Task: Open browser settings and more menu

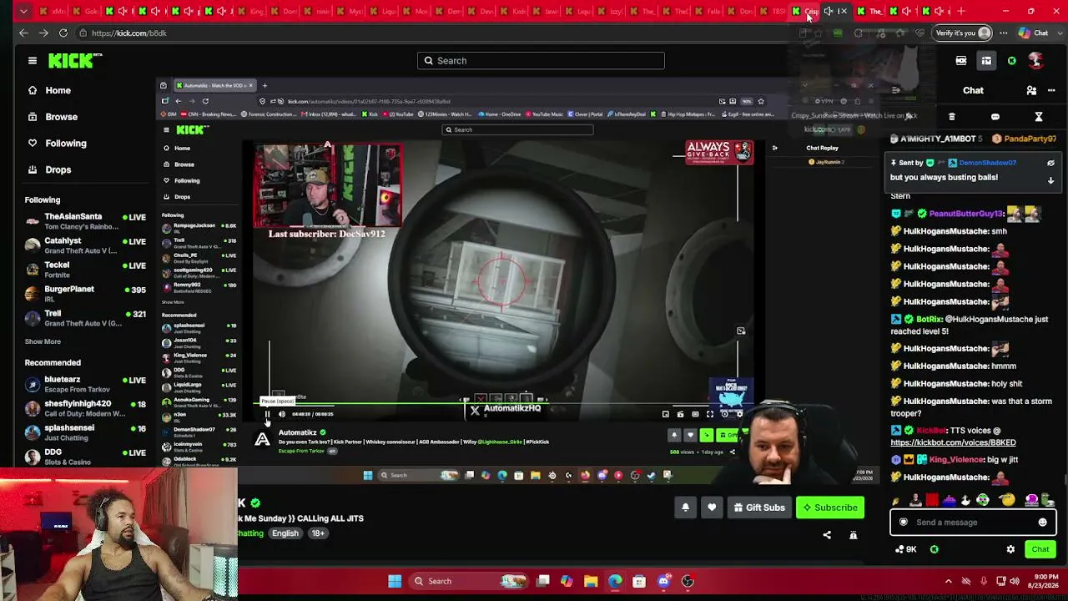Action: pyautogui.click(x=1003, y=33)
